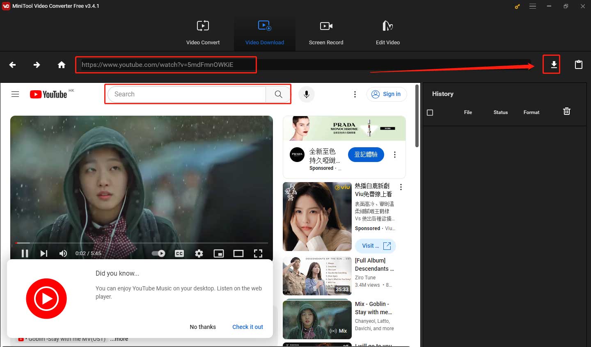
Task: Click the MiniTool app logo icon
Action: tap(6, 6)
